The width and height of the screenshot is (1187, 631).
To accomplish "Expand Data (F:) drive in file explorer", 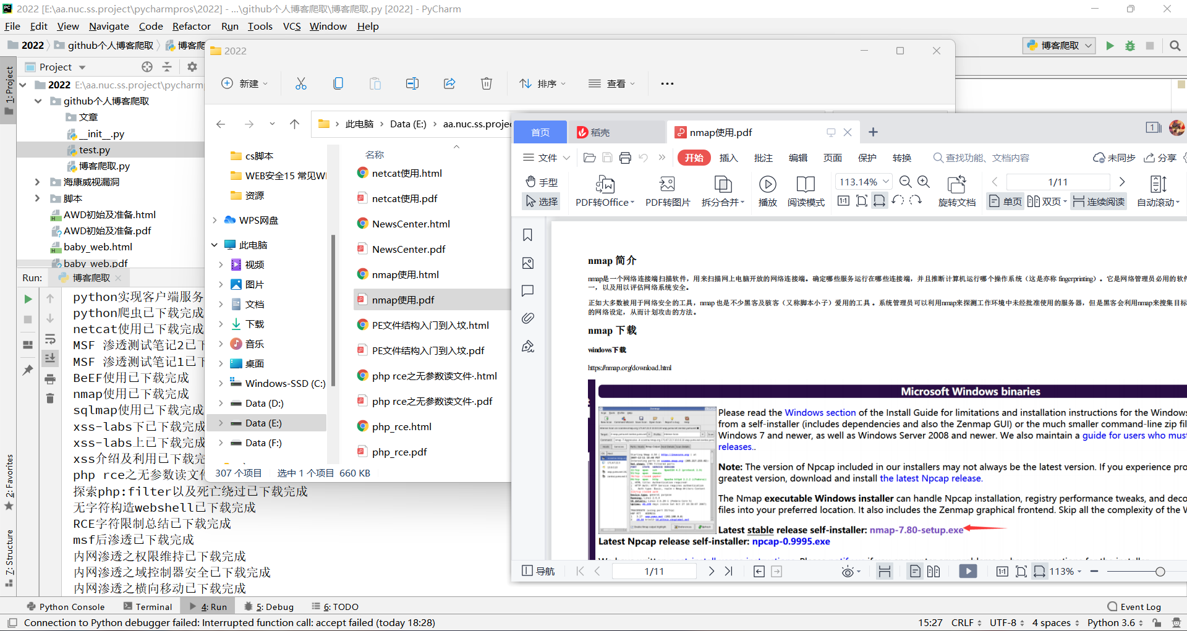I will pyautogui.click(x=221, y=443).
